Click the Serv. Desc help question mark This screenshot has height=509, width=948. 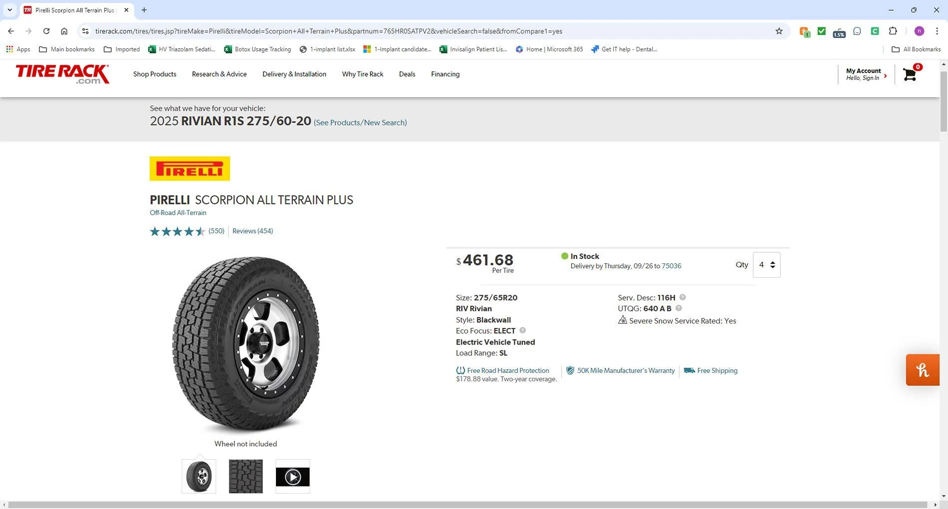click(x=683, y=297)
